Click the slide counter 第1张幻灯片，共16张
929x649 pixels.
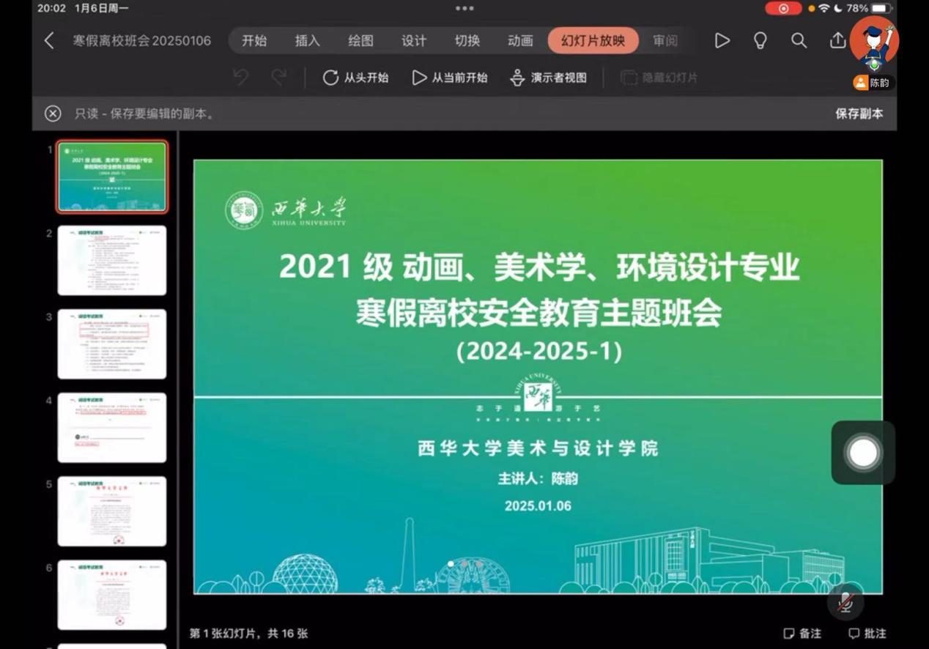[x=248, y=633]
